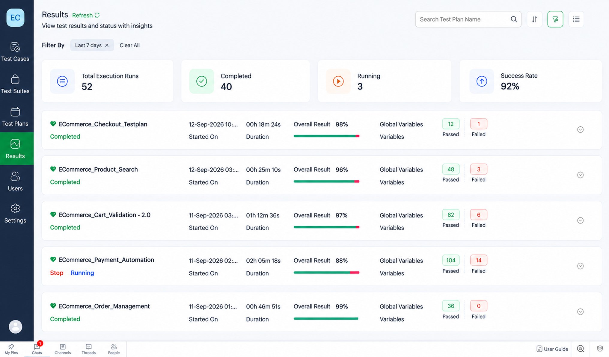Image resolution: width=609 pixels, height=357 pixels.
Task: Toggle favorite heart for ECommerce_Order_Management
Action: tap(53, 306)
